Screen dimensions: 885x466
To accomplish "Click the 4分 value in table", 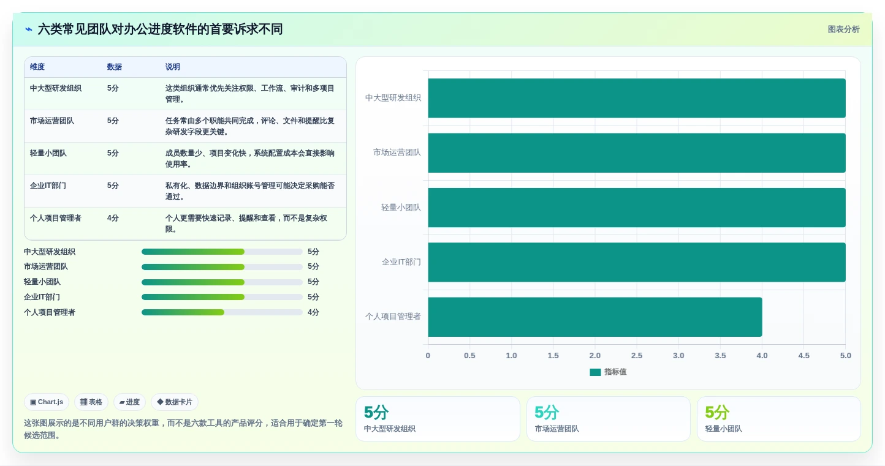I will (113, 218).
